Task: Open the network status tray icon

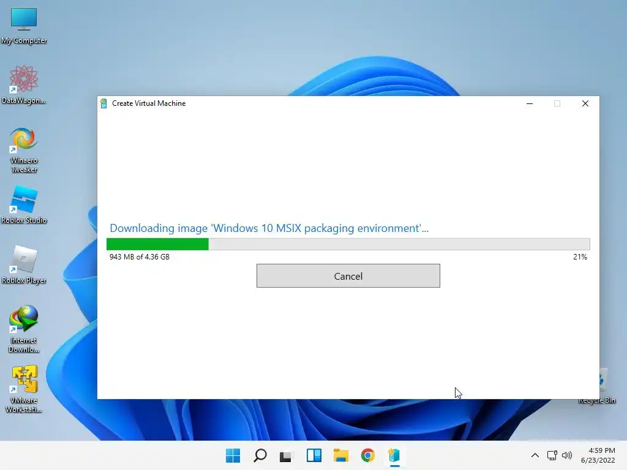Action: click(552, 455)
